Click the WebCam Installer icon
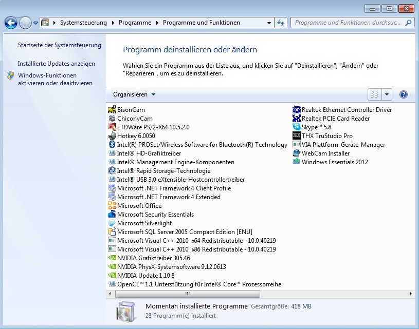The height and width of the screenshot is (329, 419). (297, 153)
